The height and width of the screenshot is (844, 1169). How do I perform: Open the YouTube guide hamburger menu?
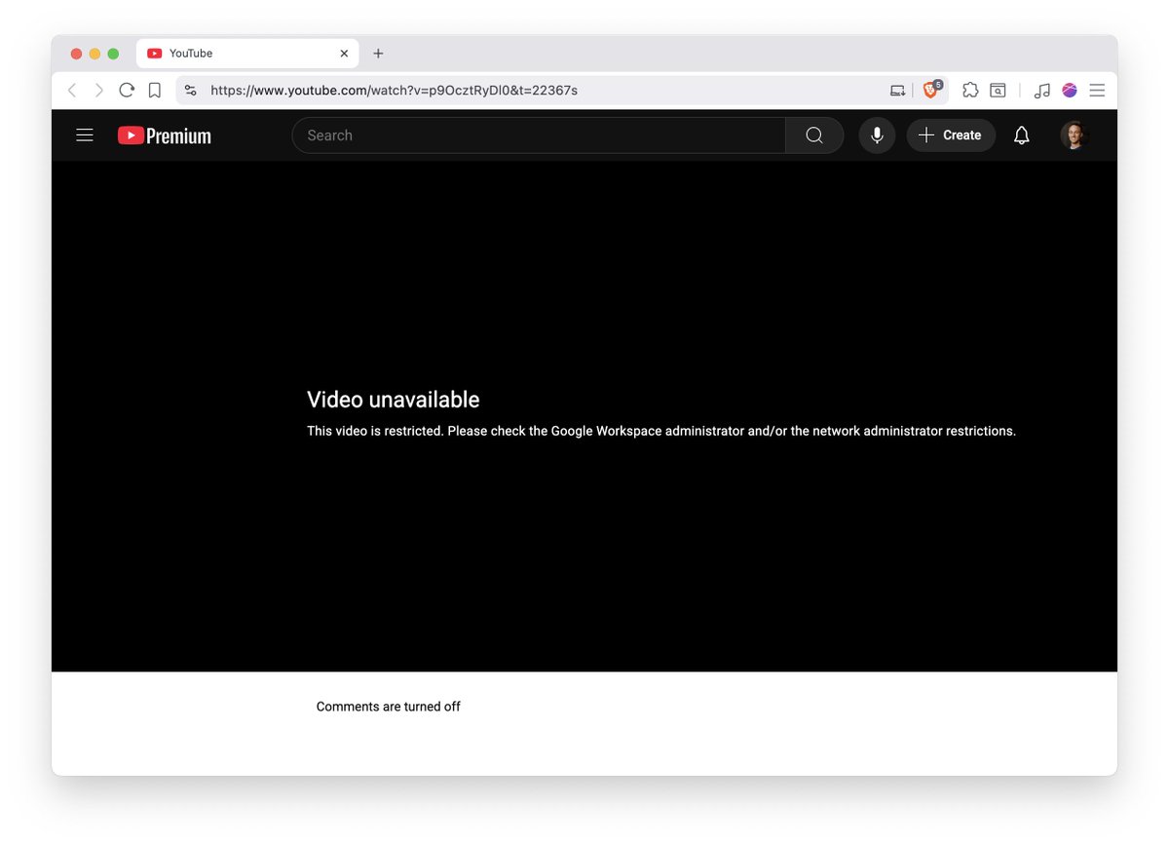click(85, 135)
